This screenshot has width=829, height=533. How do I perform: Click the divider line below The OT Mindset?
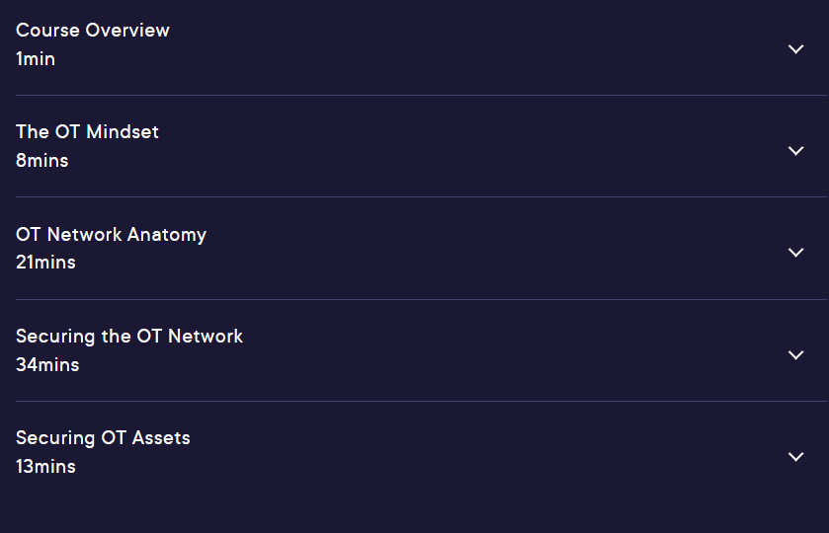click(x=421, y=197)
